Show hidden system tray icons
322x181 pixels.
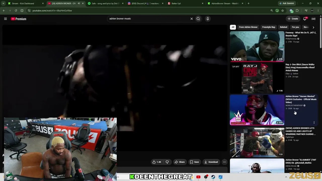286,177
